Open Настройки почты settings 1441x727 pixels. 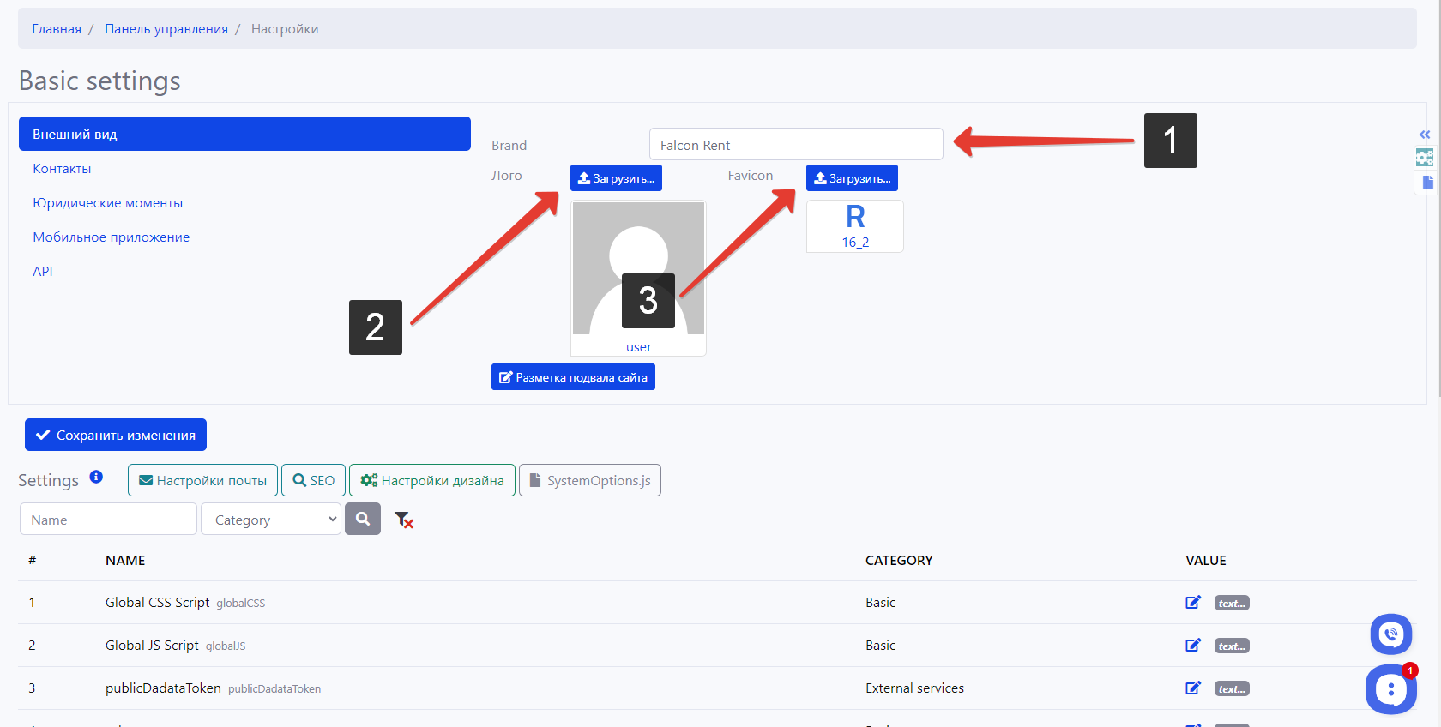pyautogui.click(x=202, y=480)
